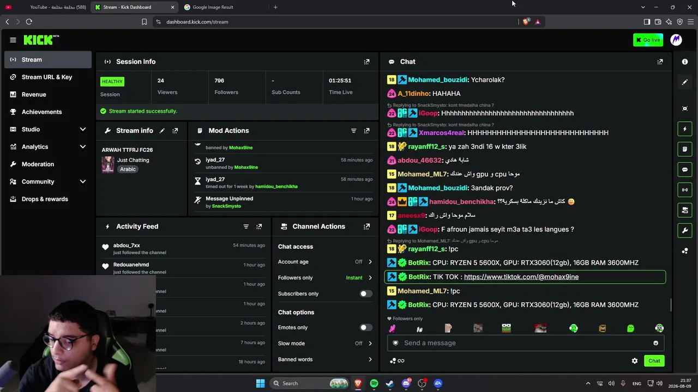Click the pencil edit icon in right sidebar
This screenshot has width=698, height=392.
[685, 82]
